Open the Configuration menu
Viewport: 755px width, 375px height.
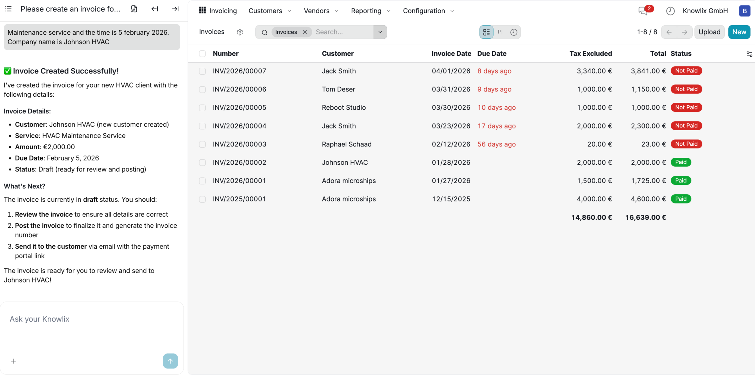tap(428, 11)
